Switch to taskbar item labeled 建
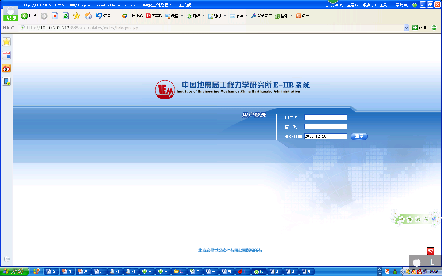This screenshot has height=276, width=442. [x=67, y=271]
